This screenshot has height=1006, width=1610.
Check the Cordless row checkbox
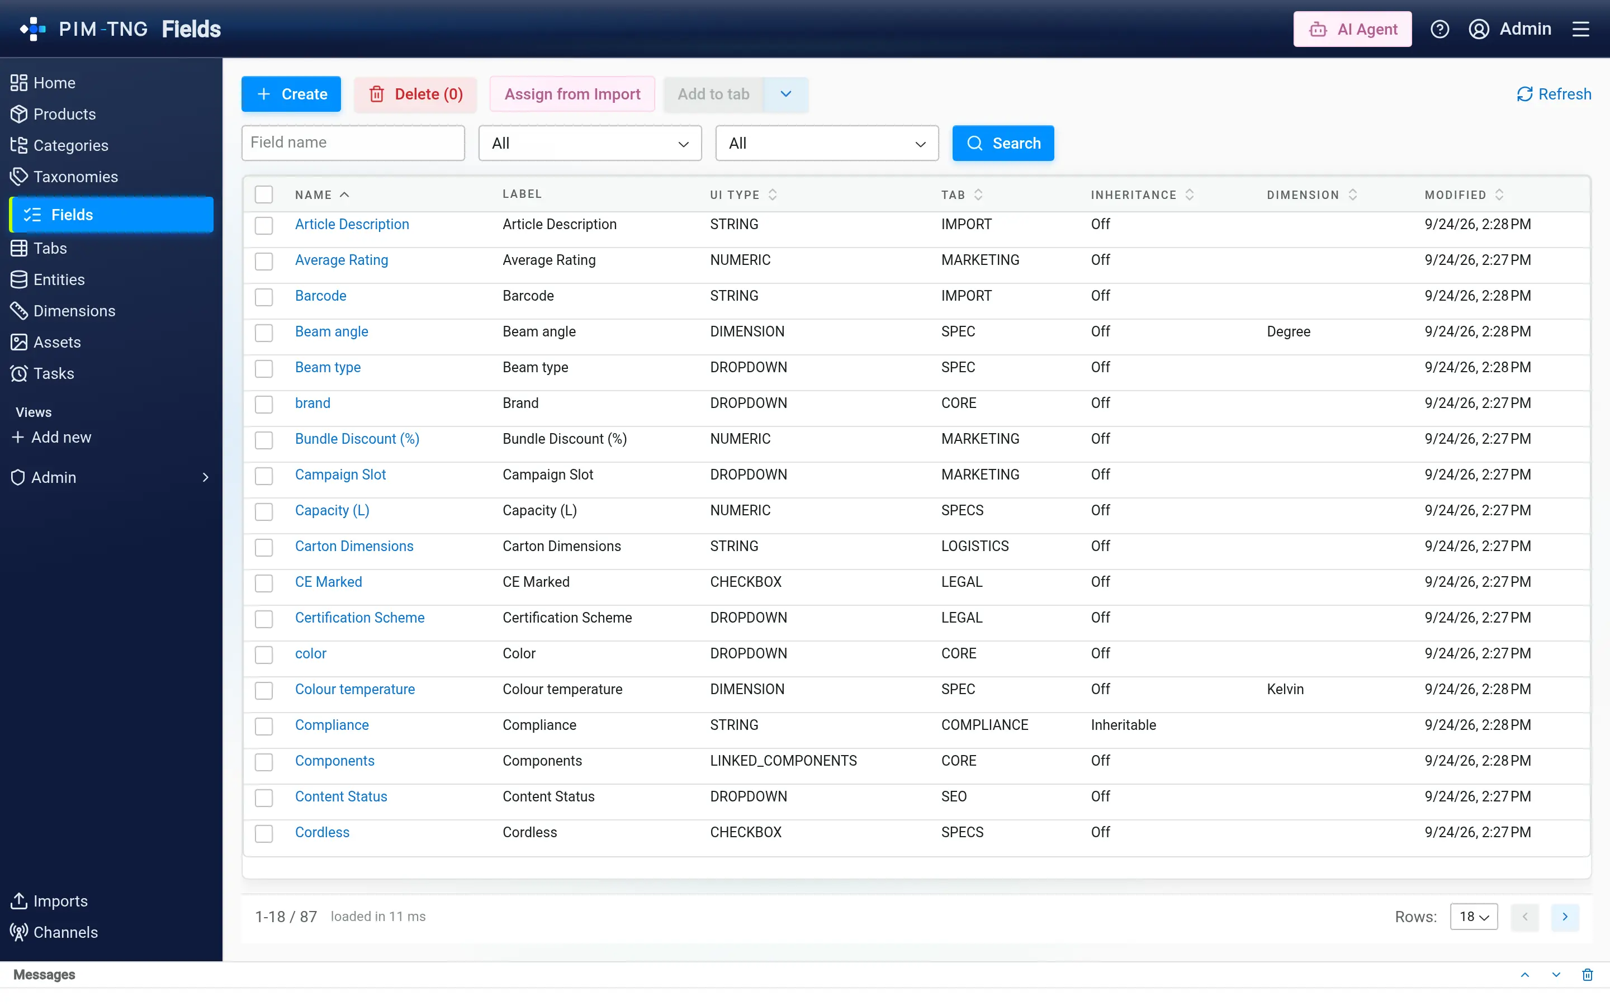[x=264, y=834]
